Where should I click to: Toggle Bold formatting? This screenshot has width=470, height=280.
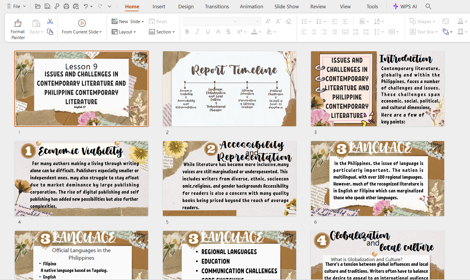point(187,32)
